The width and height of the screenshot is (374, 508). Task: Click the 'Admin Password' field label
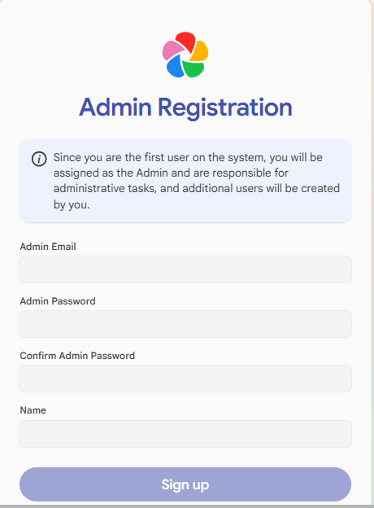(x=58, y=301)
